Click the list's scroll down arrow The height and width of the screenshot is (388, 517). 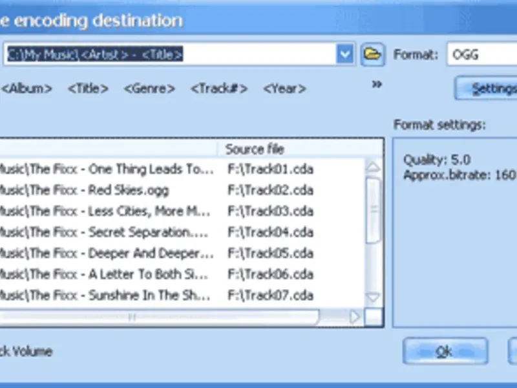374,297
